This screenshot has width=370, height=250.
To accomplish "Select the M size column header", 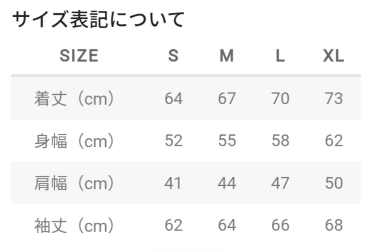I will pyautogui.click(x=227, y=56).
